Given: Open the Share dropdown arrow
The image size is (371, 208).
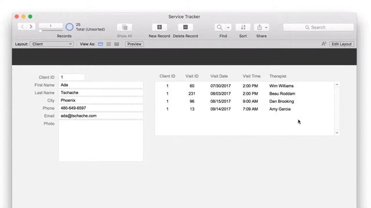Looking at the screenshot, I should coord(266,27).
